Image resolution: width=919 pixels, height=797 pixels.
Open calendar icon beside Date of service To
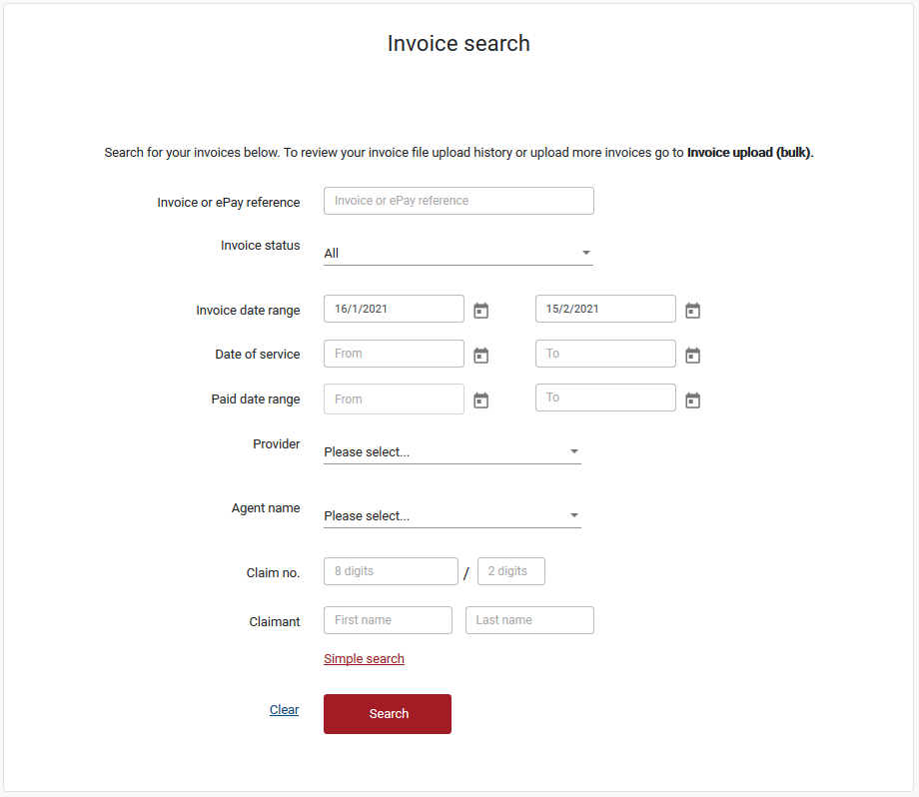click(x=692, y=355)
